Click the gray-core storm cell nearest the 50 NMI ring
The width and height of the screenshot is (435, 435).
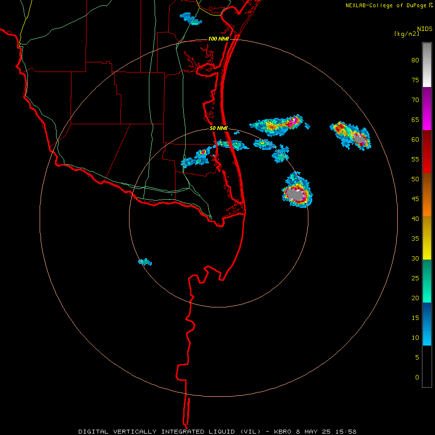click(297, 190)
